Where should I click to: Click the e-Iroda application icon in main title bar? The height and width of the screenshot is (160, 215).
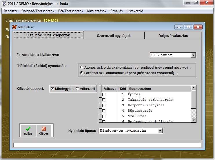tap(4, 3)
